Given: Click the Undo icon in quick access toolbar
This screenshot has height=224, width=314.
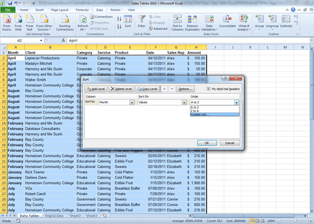Looking at the screenshot, I should coord(16,3).
